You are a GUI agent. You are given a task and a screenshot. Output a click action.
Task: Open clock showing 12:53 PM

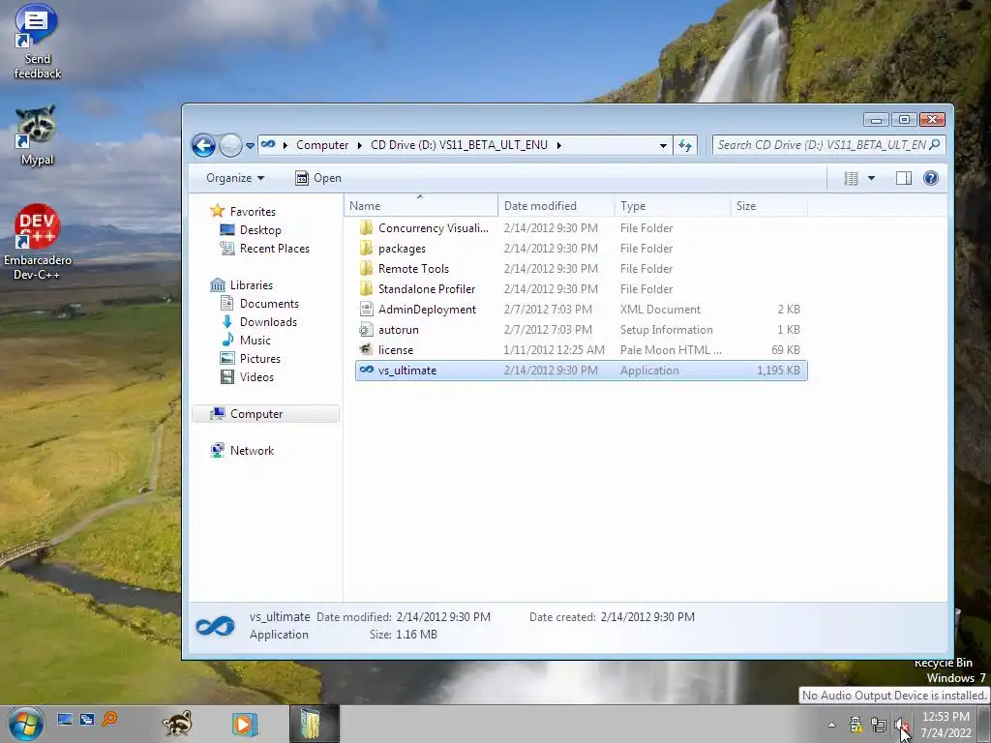(946, 725)
